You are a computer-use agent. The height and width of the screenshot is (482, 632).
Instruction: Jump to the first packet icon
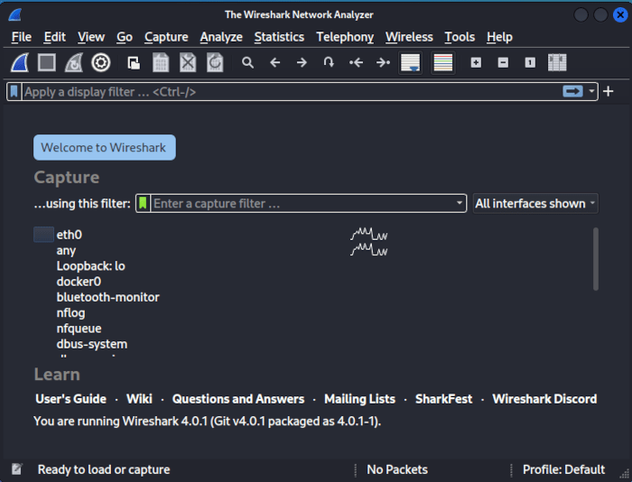(x=356, y=63)
